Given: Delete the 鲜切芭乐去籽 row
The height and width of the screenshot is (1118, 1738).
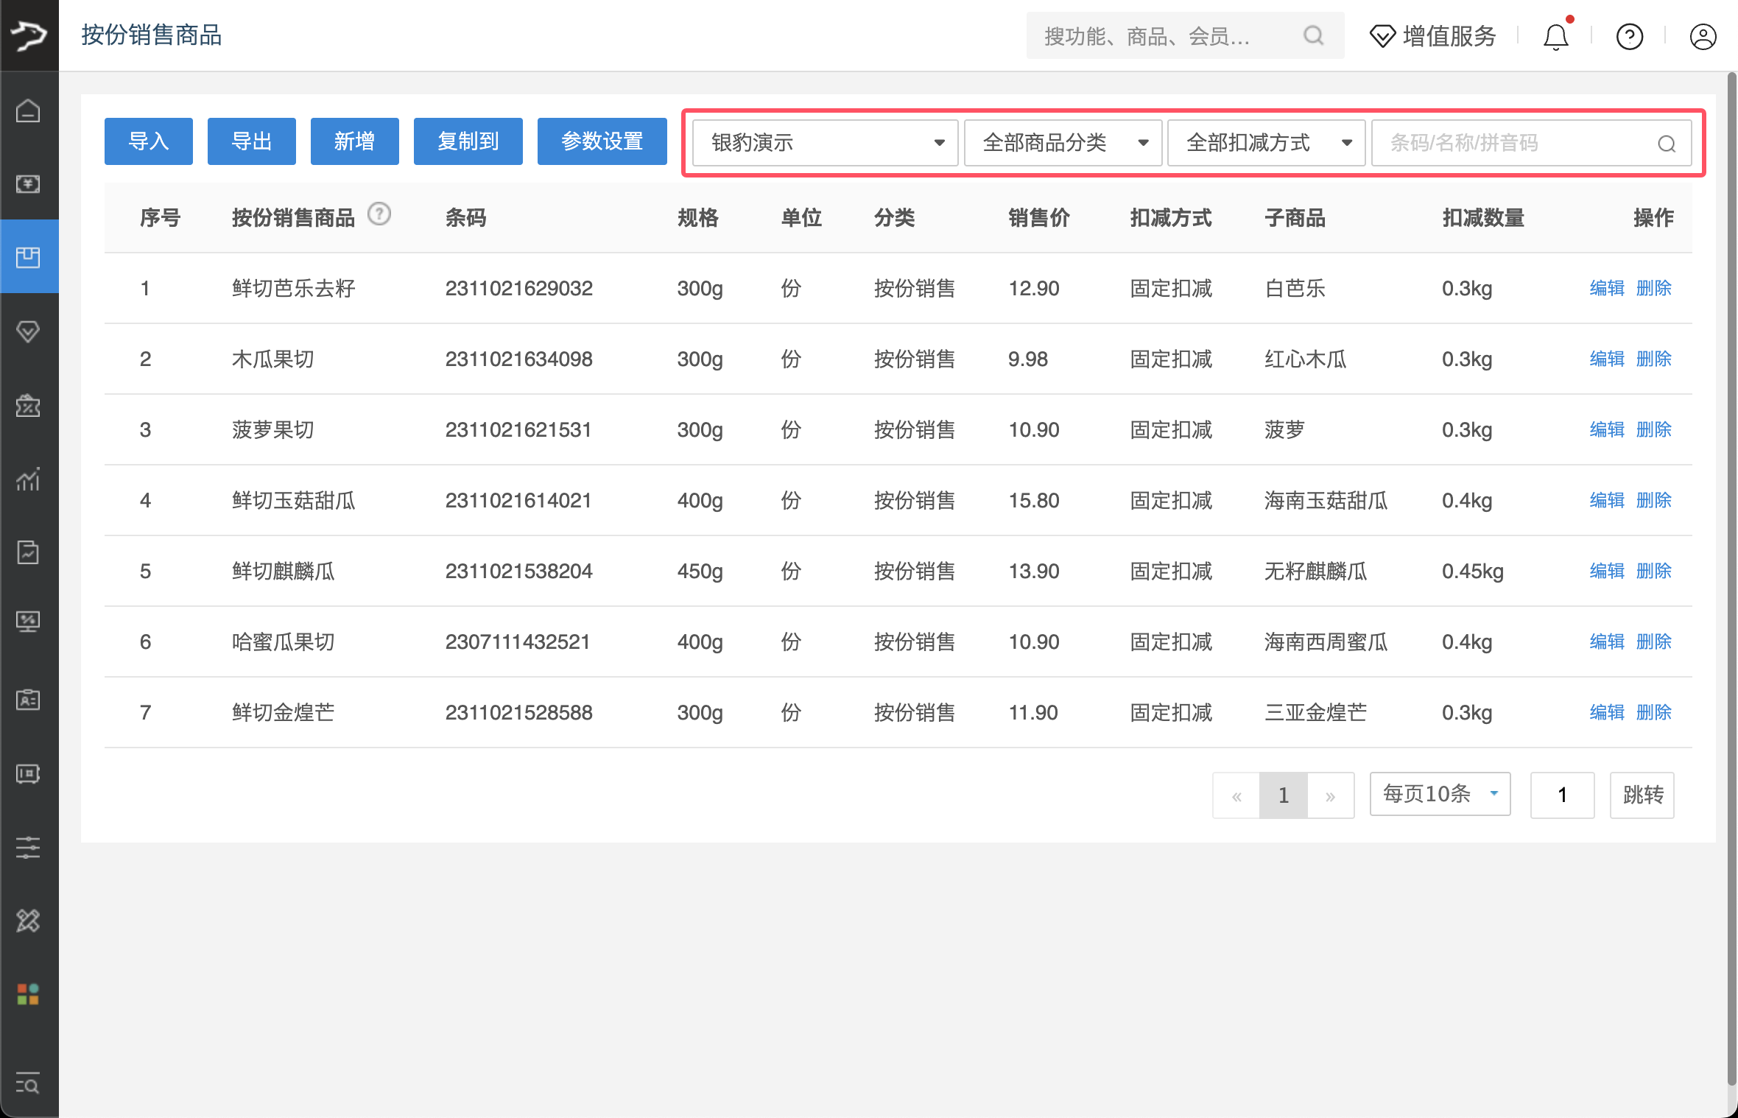Looking at the screenshot, I should (x=1654, y=288).
